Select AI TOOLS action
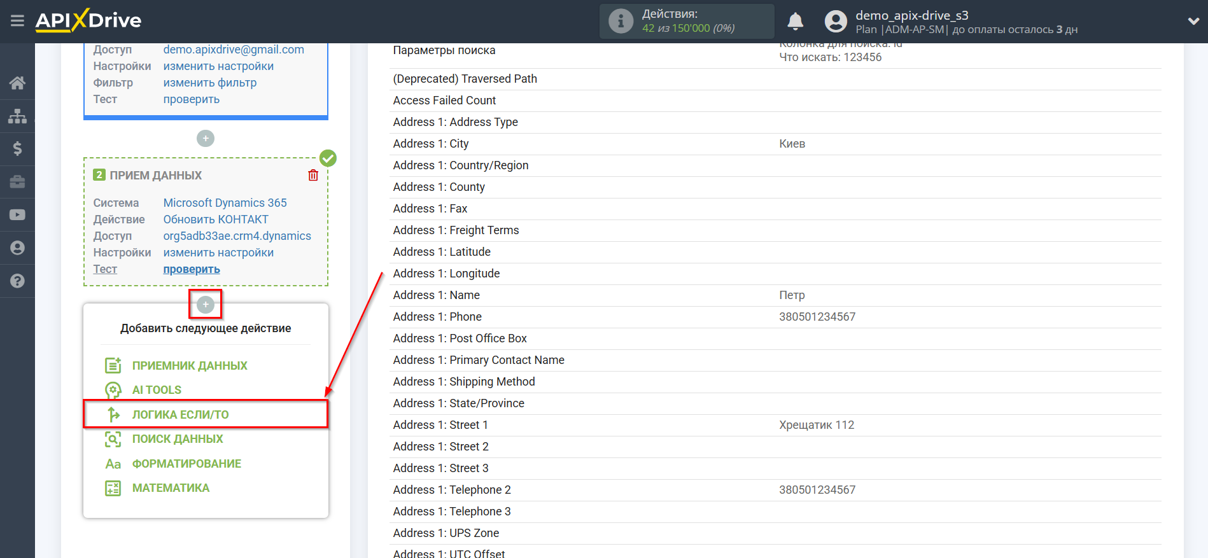 (x=157, y=390)
